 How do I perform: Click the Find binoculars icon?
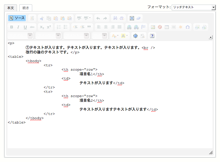tap(115, 18)
